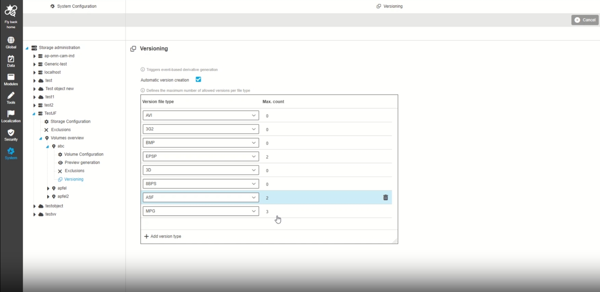This screenshot has height=292, width=600.
Task: Click the table resize handle corner
Action: click(x=395, y=241)
